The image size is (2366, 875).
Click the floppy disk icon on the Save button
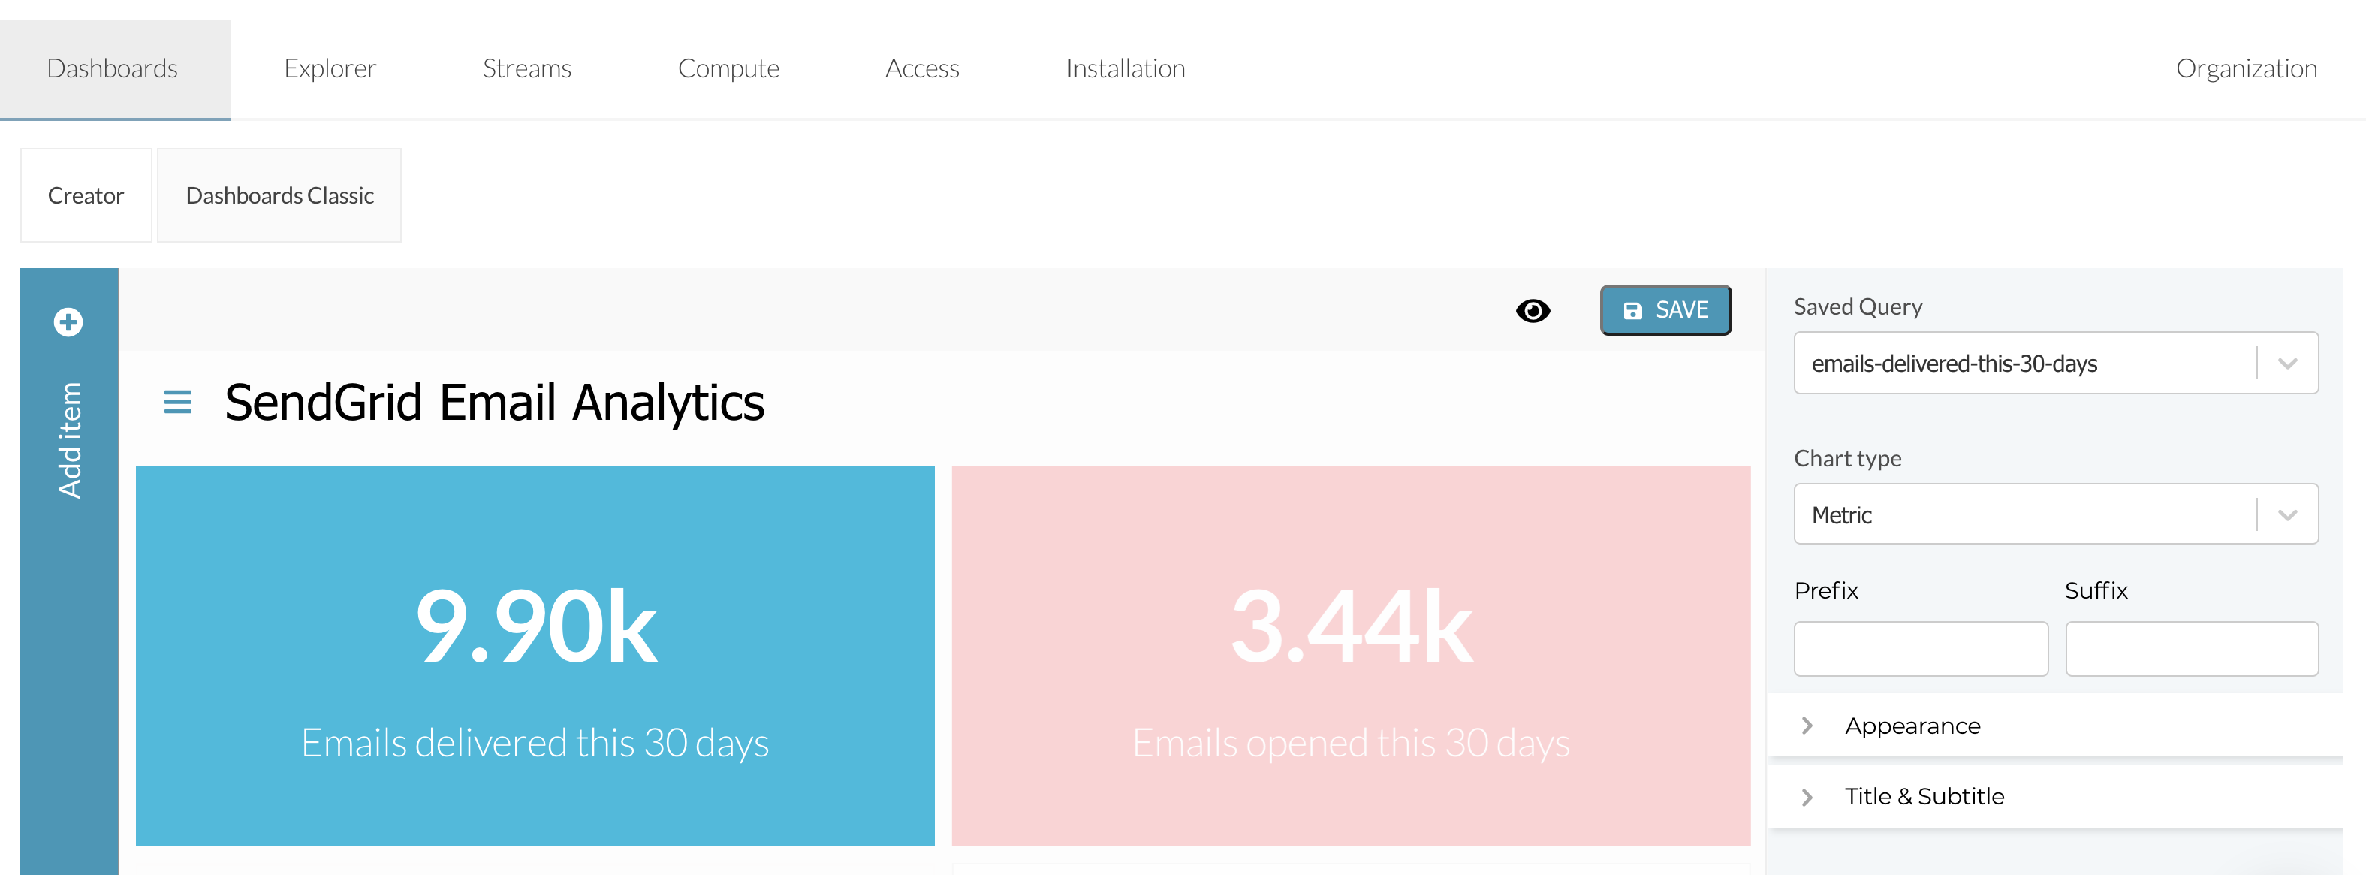[1632, 311]
